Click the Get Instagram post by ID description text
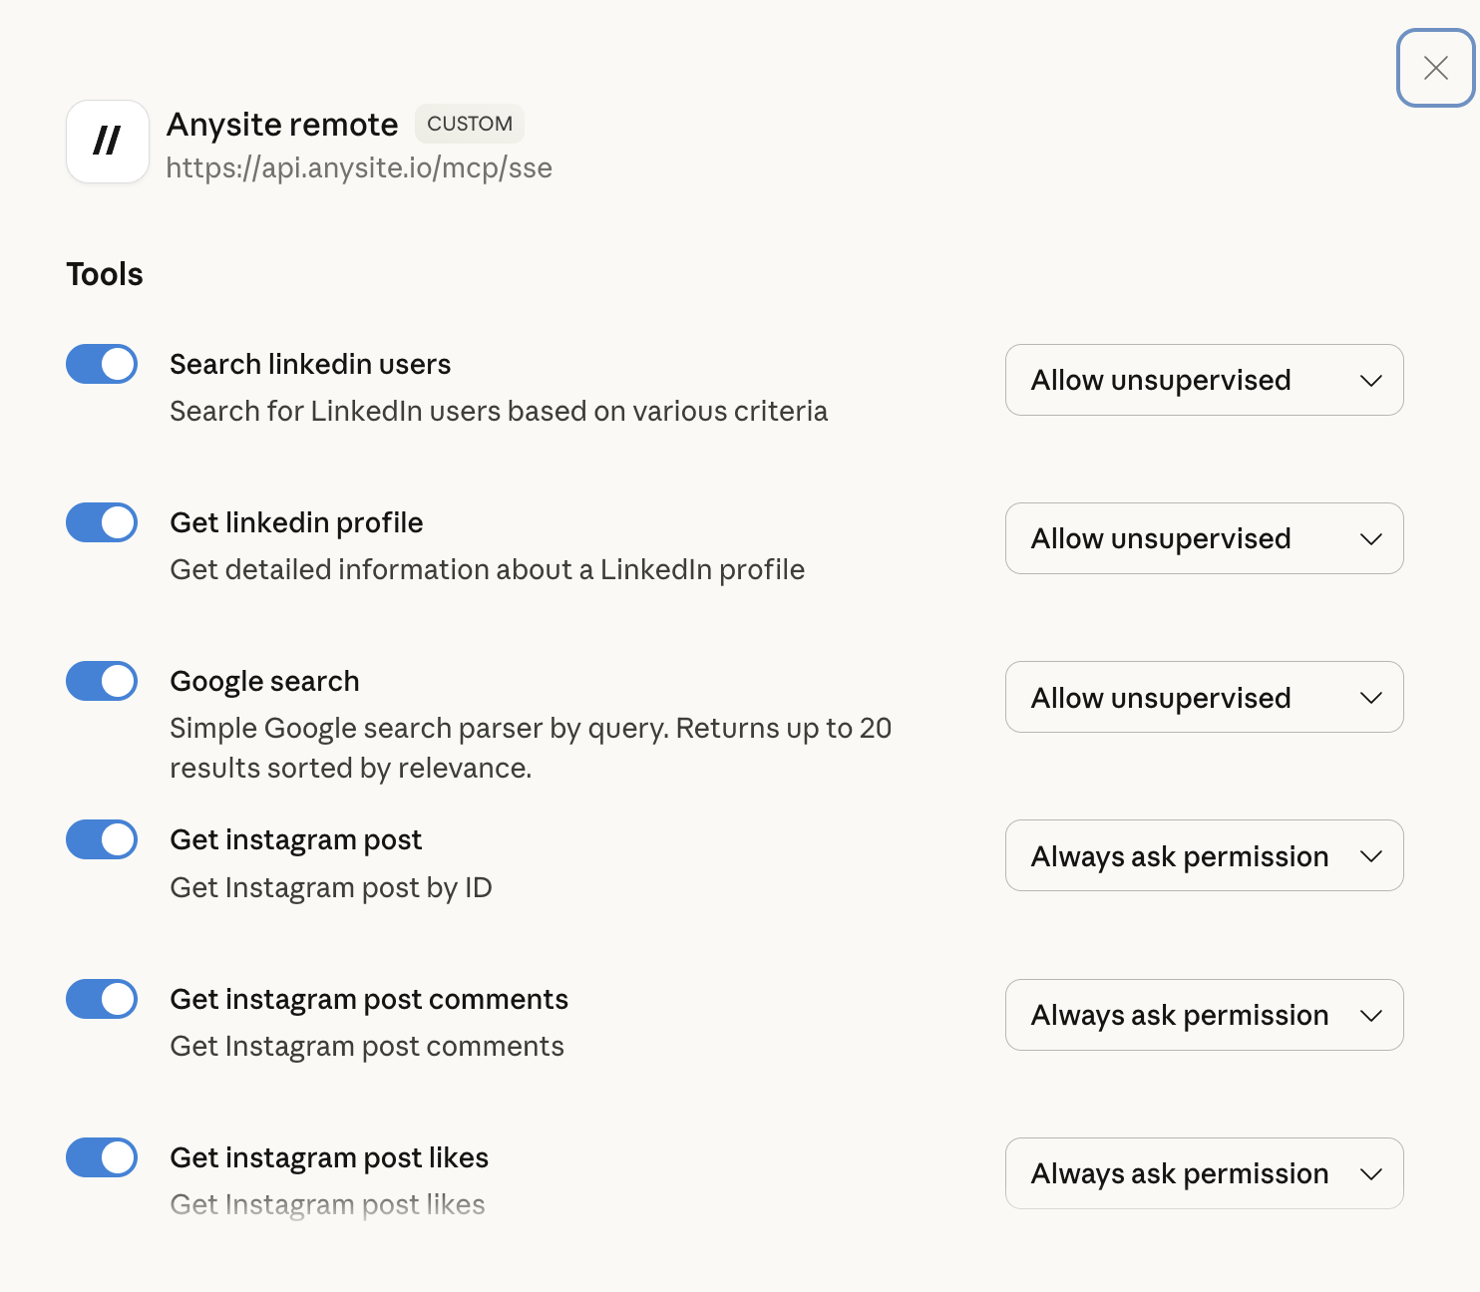Viewport: 1480px width, 1292px height. (x=331, y=887)
